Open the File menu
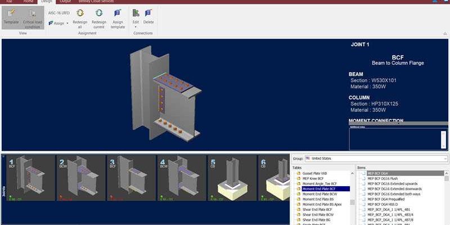This screenshot has width=450, height=225. pos(9,2)
